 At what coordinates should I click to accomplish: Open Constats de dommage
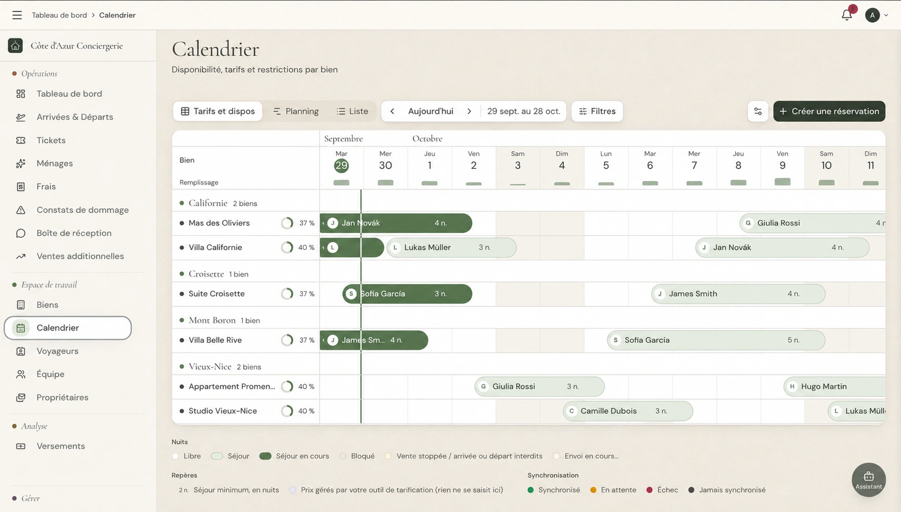point(82,210)
